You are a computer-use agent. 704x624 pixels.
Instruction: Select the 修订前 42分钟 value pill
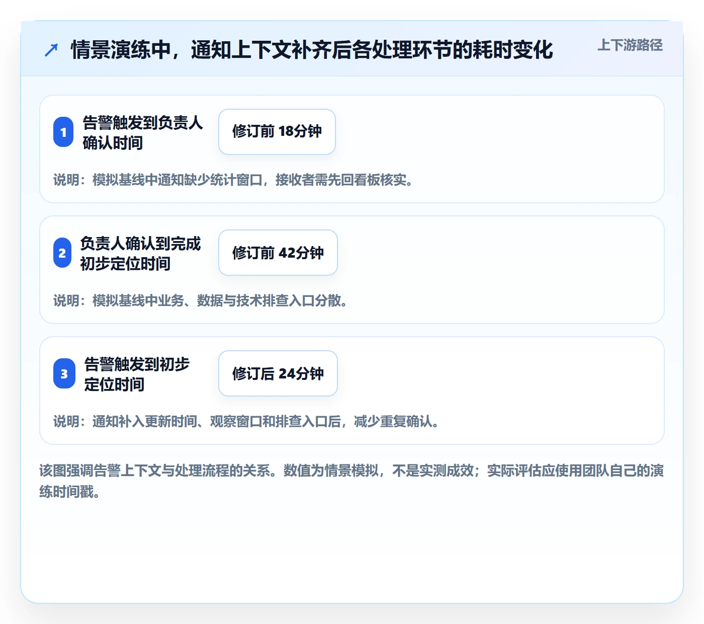[278, 253]
